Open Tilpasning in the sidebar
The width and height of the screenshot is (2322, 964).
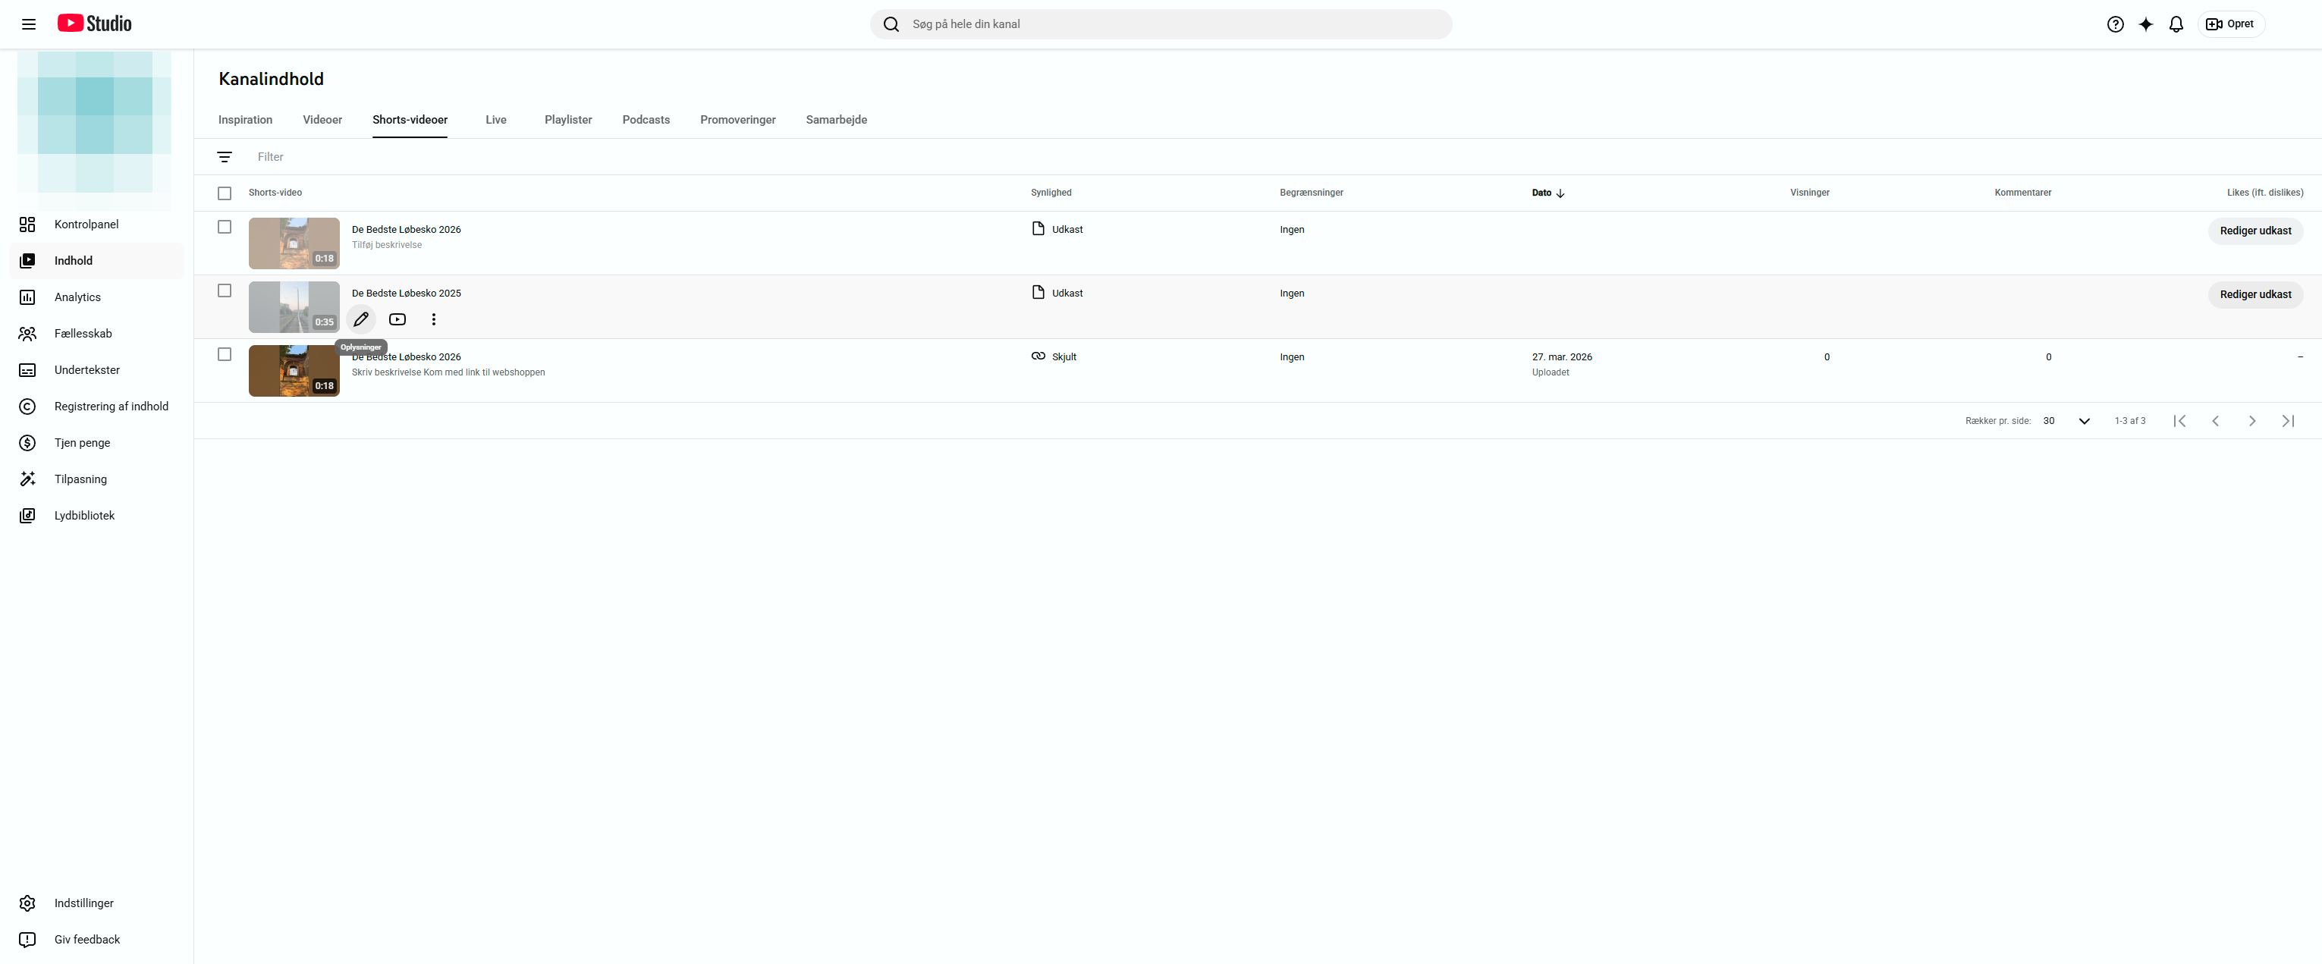coord(96,479)
